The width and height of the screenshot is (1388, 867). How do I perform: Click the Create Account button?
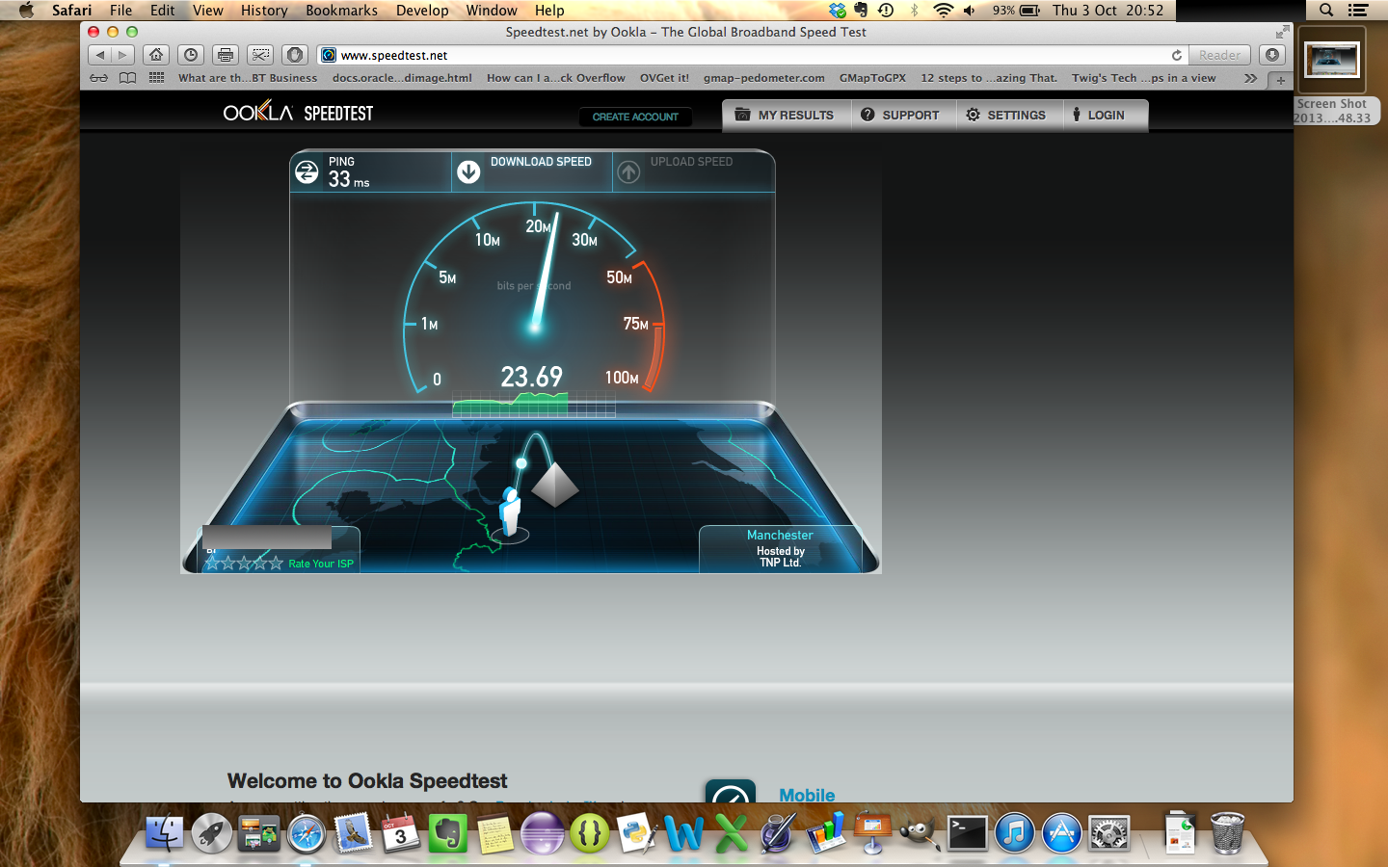coord(635,117)
